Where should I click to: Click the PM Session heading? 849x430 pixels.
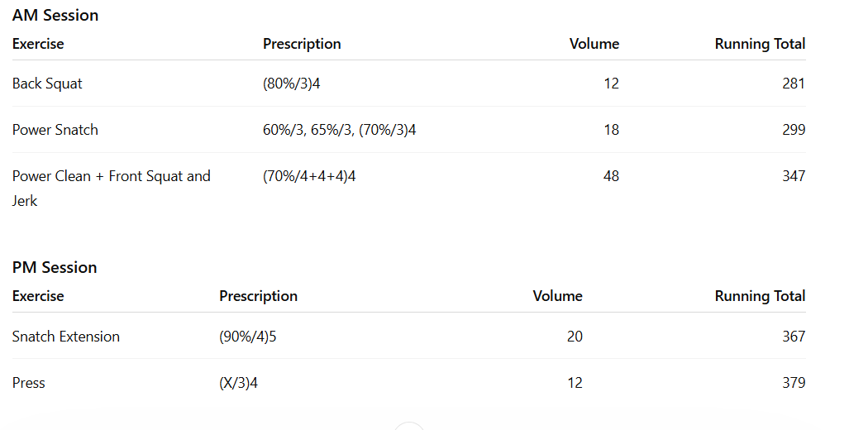tap(55, 267)
